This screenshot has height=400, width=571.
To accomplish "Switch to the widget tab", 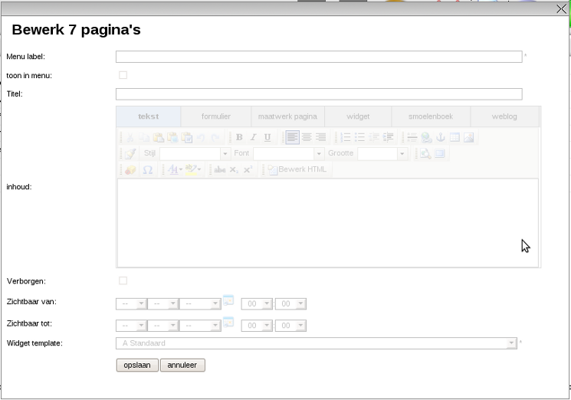I will click(358, 116).
